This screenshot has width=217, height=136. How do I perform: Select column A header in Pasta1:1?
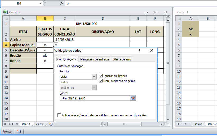click(x=191, y=18)
